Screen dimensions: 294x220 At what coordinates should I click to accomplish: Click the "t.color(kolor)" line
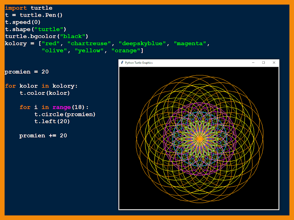point(45,93)
